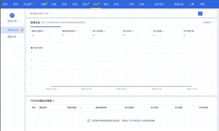
Task: Click info icon beside 支付件数 metric card
Action: point(133,31)
